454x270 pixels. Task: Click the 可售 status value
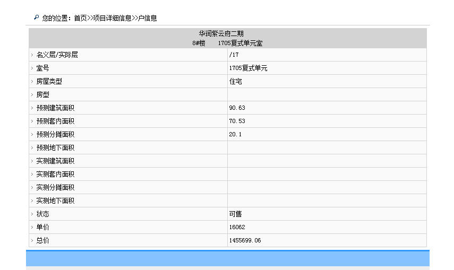[x=235, y=214]
